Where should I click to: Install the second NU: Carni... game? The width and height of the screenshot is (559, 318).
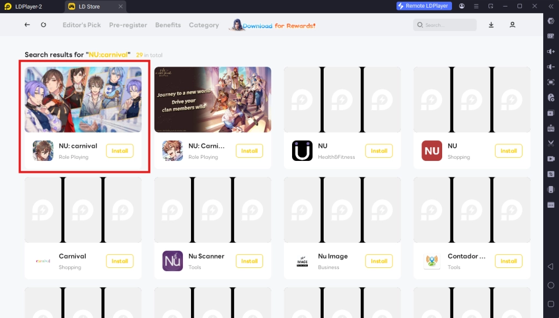point(249,151)
